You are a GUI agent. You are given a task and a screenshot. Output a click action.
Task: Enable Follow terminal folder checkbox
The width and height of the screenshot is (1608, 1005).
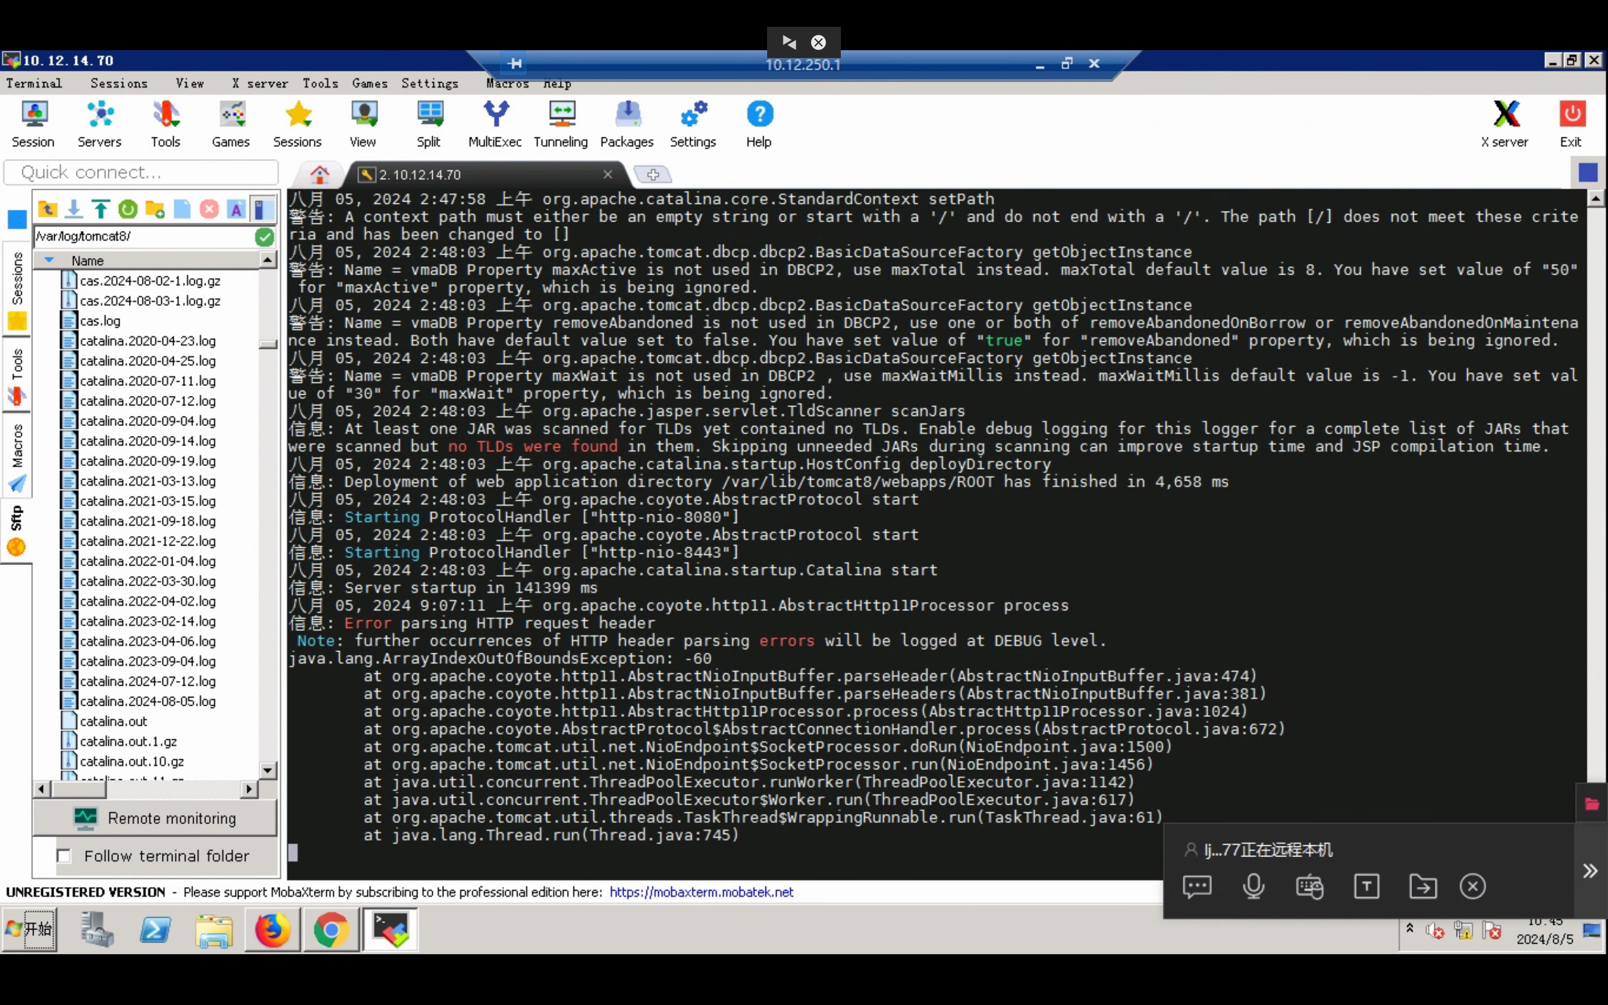64,856
